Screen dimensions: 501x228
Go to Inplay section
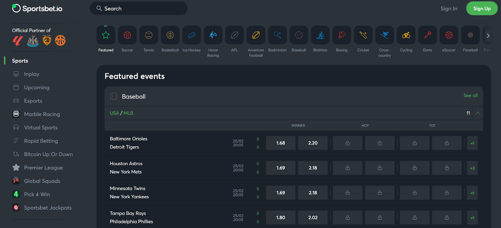click(32, 74)
